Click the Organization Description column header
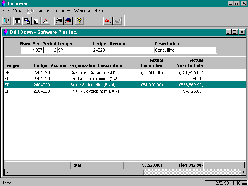248x186 pixels. (96, 65)
